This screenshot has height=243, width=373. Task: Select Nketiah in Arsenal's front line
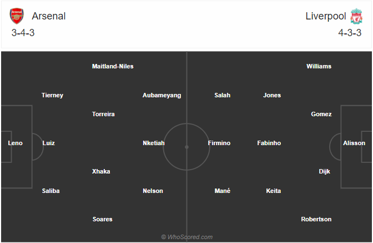coord(154,143)
